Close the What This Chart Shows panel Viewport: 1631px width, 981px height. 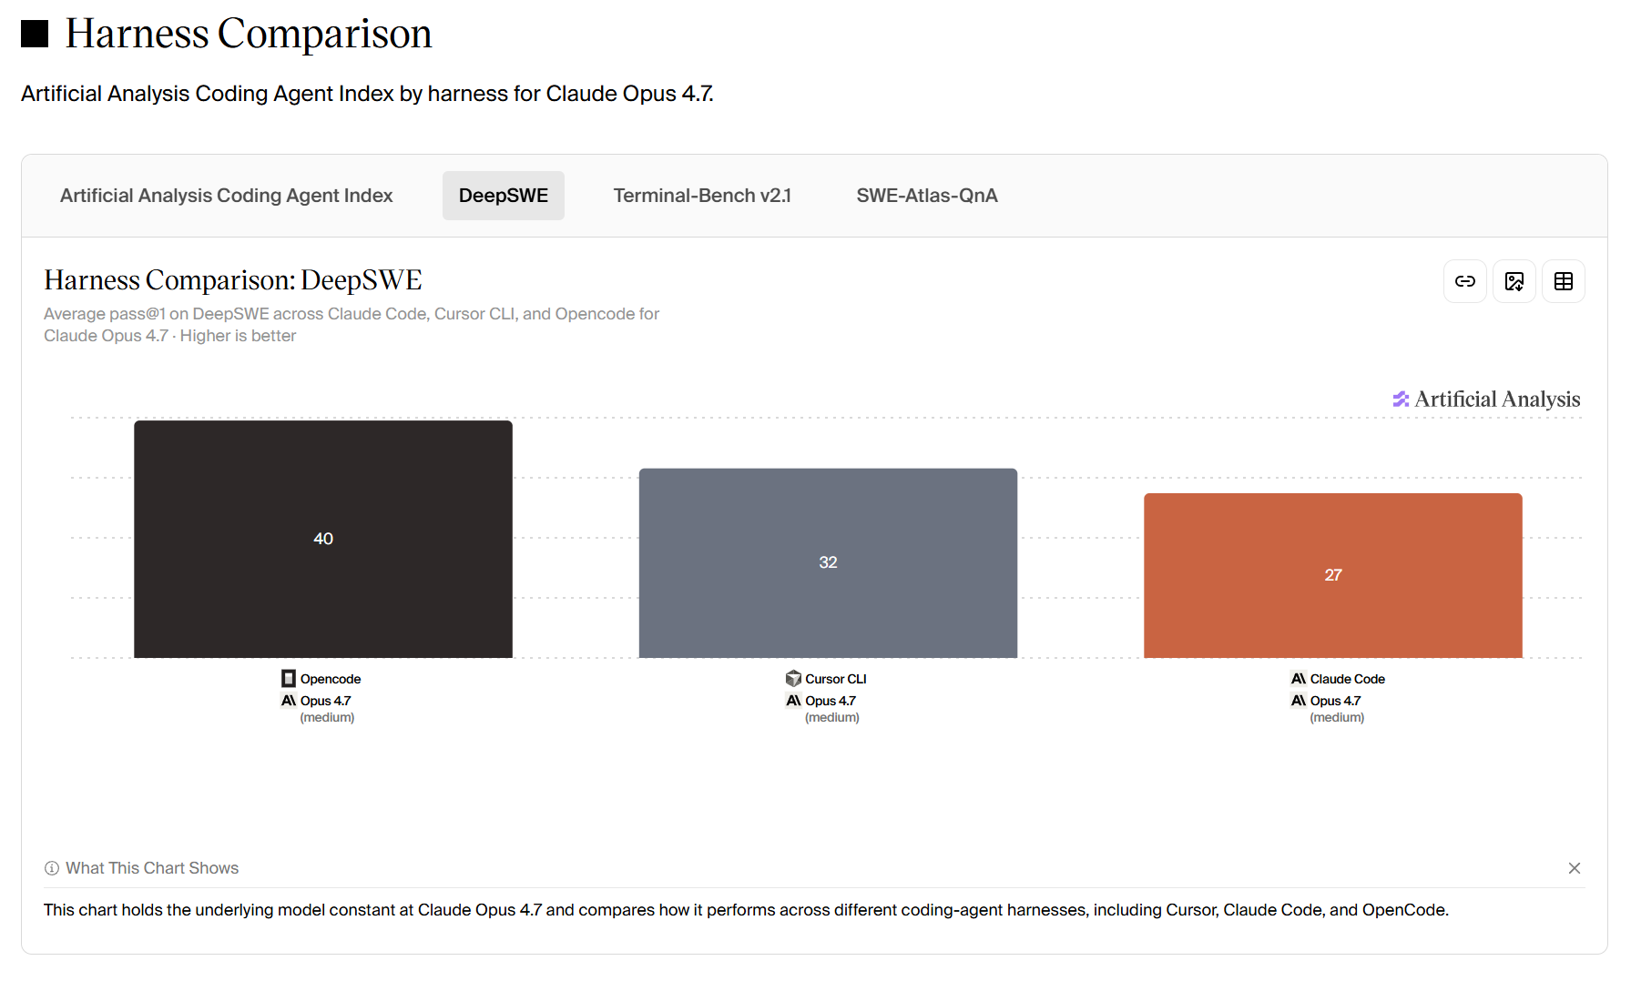point(1575,868)
